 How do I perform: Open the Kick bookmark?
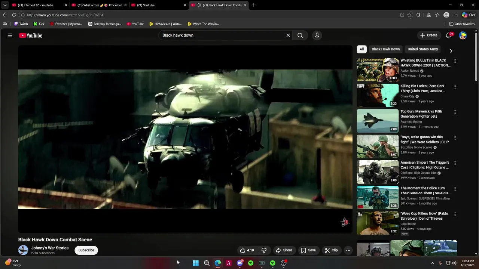tap(39, 24)
